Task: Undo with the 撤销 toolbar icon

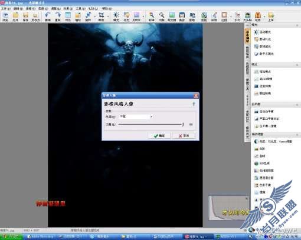Action: (x=47, y=16)
